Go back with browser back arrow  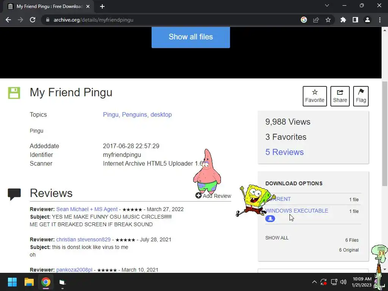coord(8,20)
